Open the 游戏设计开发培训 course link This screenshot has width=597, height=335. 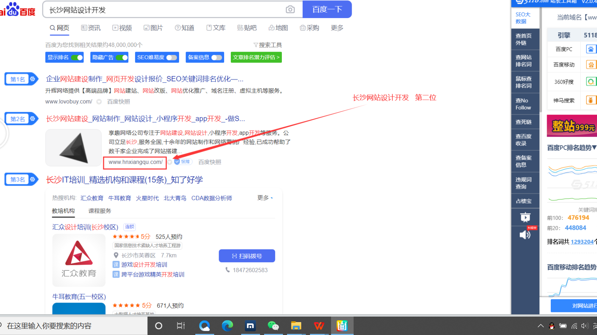click(144, 265)
